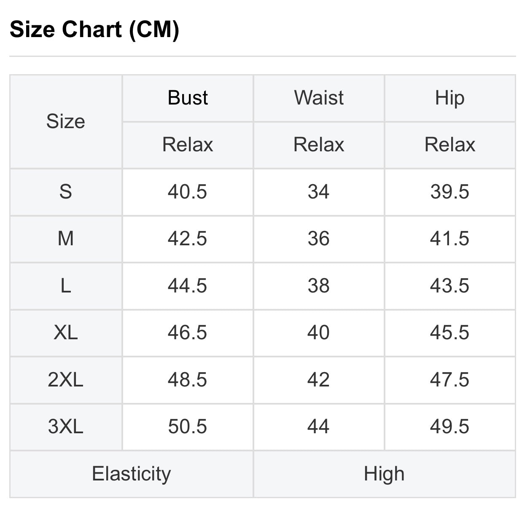Select the M size row label
Image resolution: width=522 pixels, height=507 pixels.
(x=66, y=239)
